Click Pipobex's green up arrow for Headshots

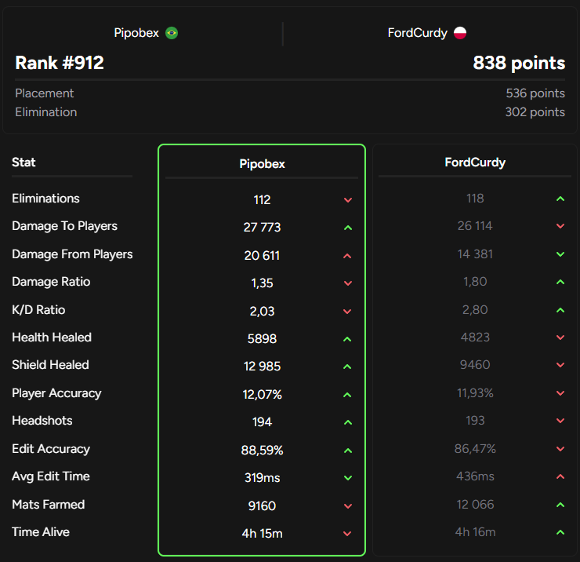[348, 422]
